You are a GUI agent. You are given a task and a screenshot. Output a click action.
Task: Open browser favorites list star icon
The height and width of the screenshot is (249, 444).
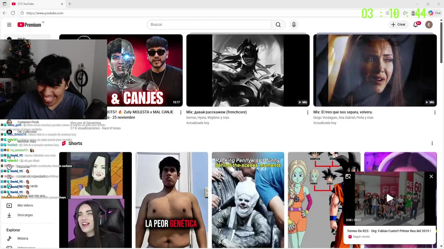pos(405,13)
